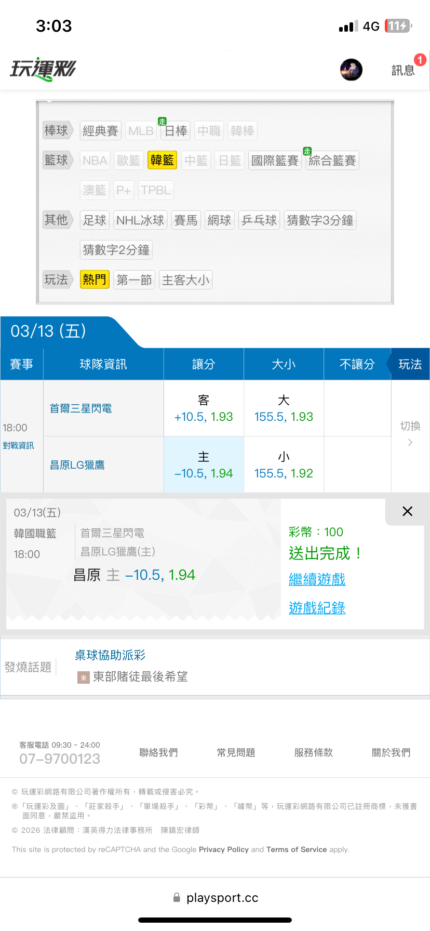
Task: Open the user profile avatar
Action: coord(351,70)
